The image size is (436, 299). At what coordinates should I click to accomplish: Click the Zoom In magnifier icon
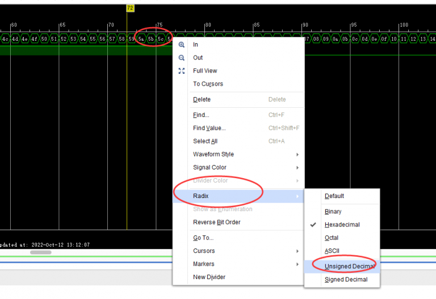182,45
